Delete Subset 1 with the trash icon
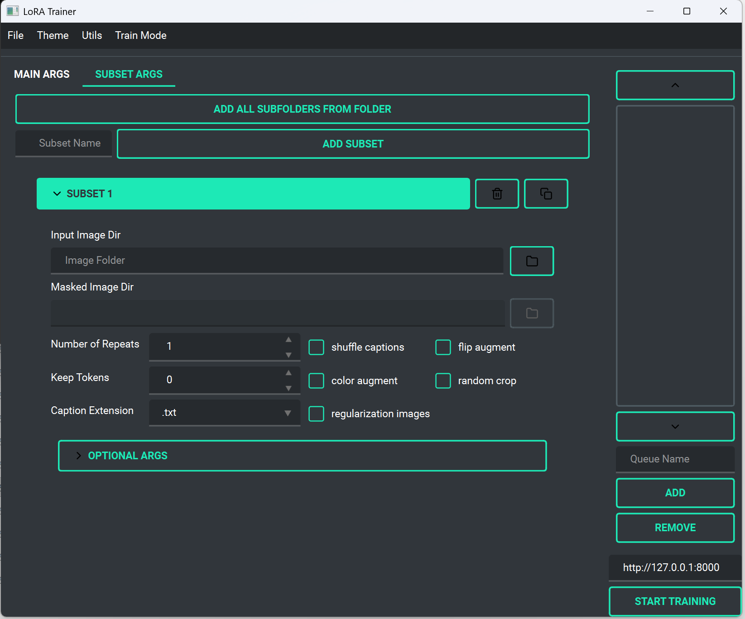 [497, 194]
